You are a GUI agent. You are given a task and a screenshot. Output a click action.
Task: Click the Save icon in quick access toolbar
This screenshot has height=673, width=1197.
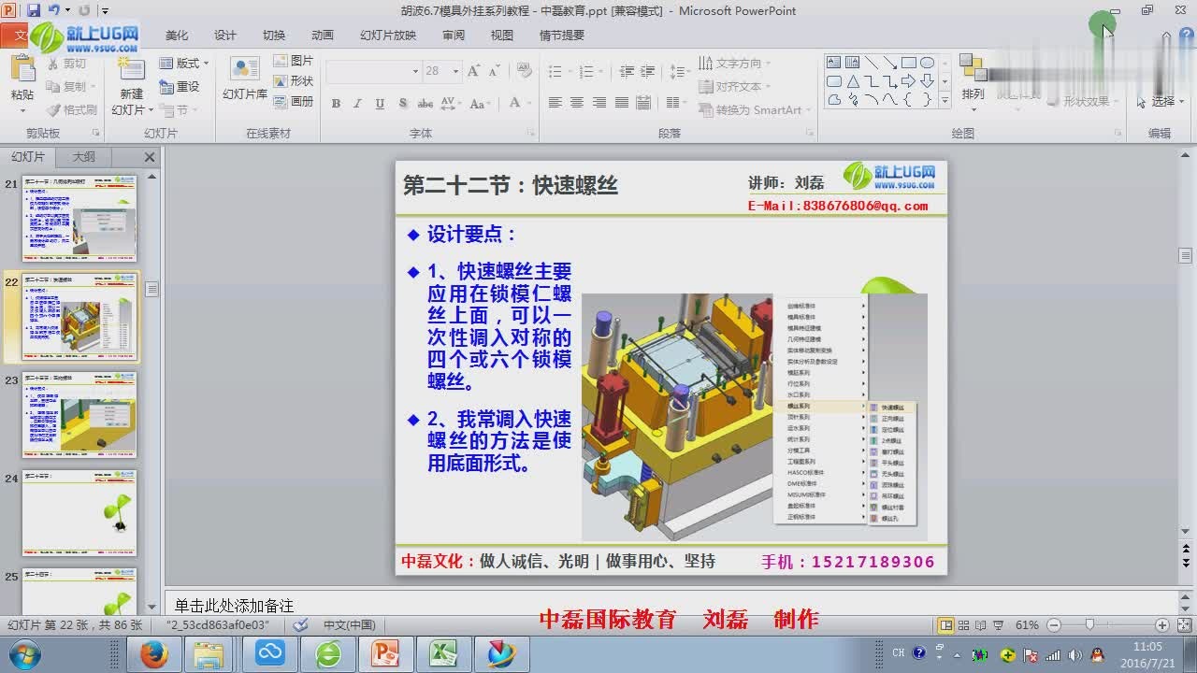tap(34, 10)
